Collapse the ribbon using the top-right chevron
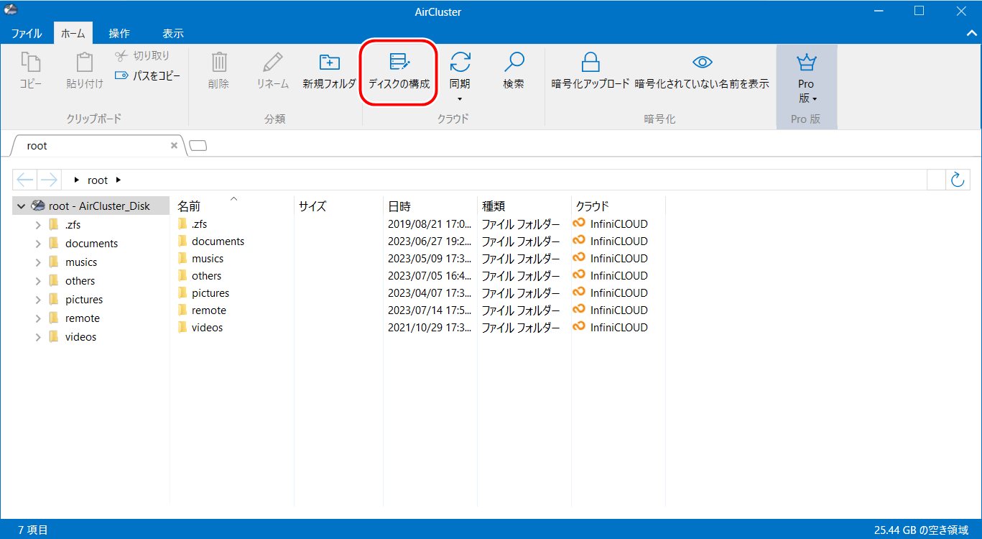The image size is (982, 539). tap(971, 33)
